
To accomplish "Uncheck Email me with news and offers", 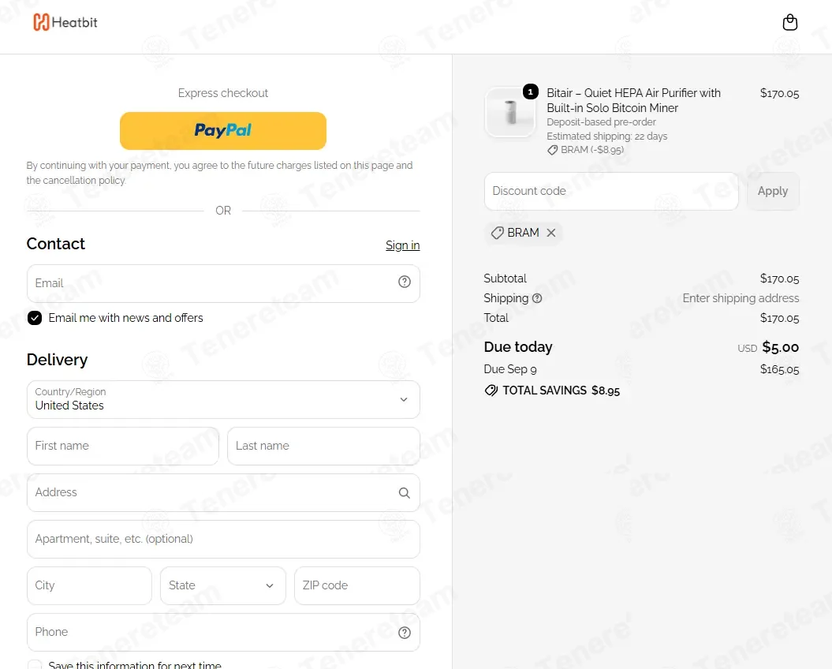I will click(x=35, y=318).
